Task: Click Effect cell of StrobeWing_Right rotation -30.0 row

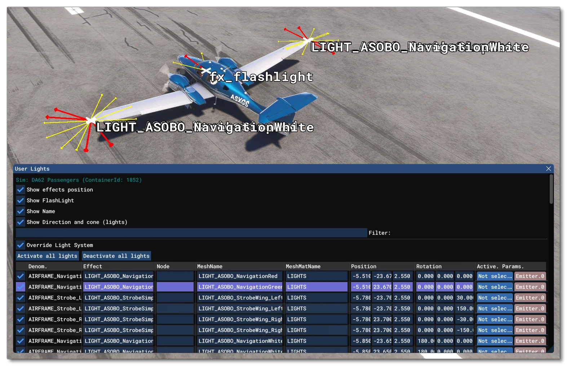Action: pos(119,319)
